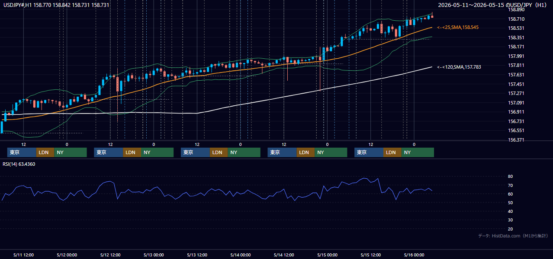Select the 東京 session block for 5/15
The height and width of the screenshot is (259, 553).
[x=369, y=152]
